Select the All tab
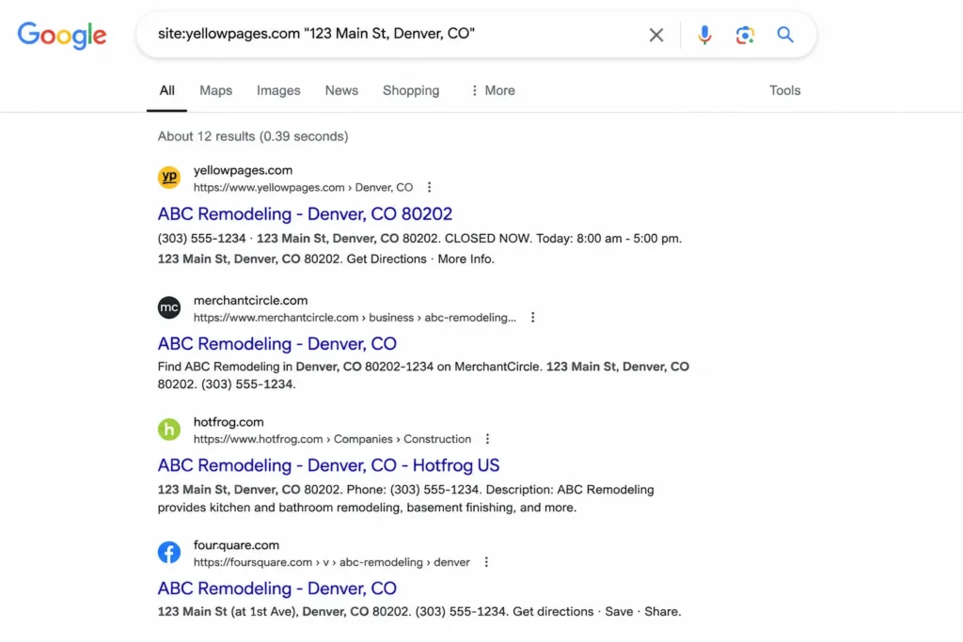 pos(166,90)
